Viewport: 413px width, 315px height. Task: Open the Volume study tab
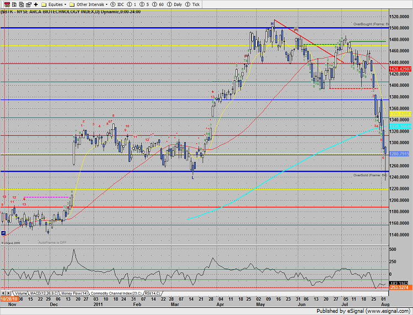point(20,293)
